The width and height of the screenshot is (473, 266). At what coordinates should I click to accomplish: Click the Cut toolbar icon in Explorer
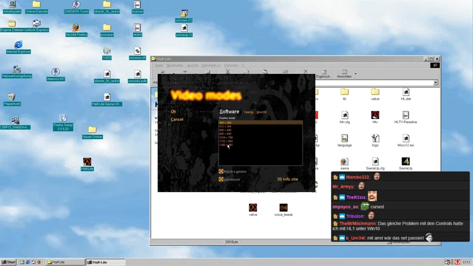click(228, 72)
